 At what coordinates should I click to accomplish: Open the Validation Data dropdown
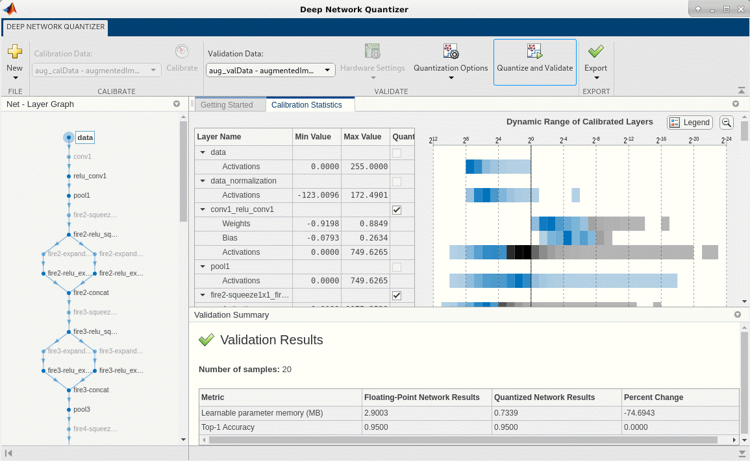pos(270,70)
